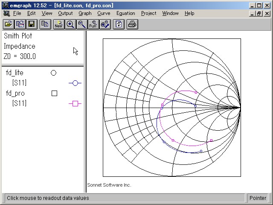This screenshot has height=205, width=273.
Task: Open the View menu
Action: tap(47, 13)
